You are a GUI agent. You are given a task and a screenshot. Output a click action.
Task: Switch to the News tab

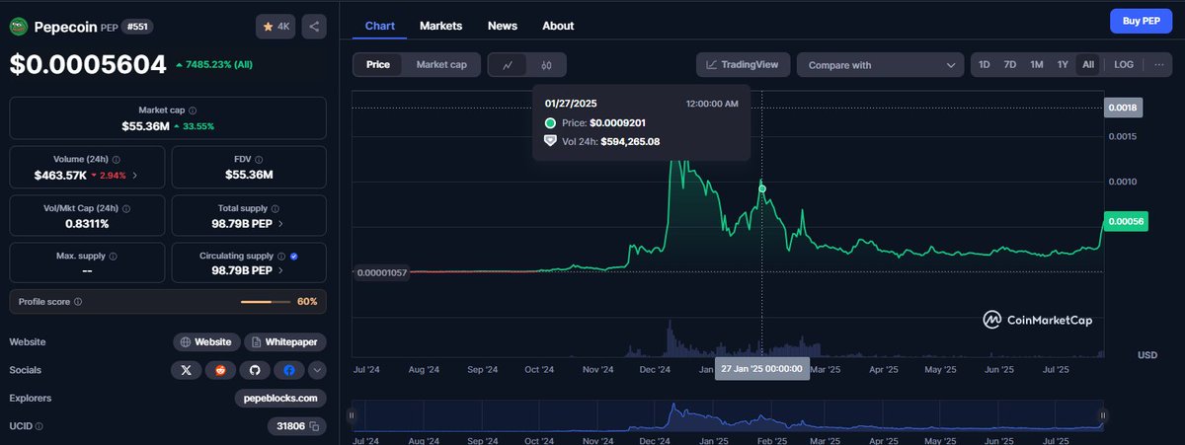pyautogui.click(x=502, y=26)
